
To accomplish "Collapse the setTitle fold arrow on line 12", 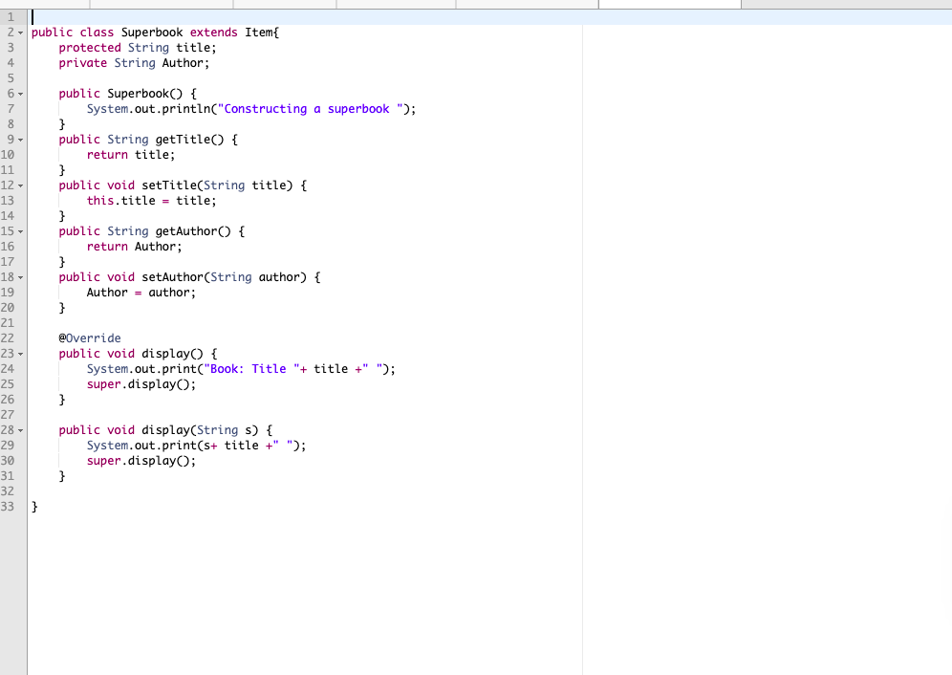I will (21, 185).
